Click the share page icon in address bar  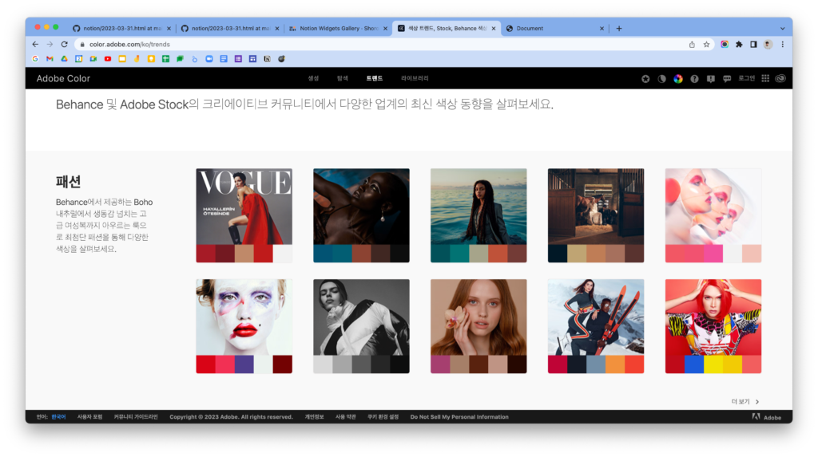(692, 45)
